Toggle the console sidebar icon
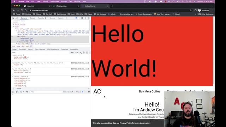226x127 pixels. tap(13, 92)
